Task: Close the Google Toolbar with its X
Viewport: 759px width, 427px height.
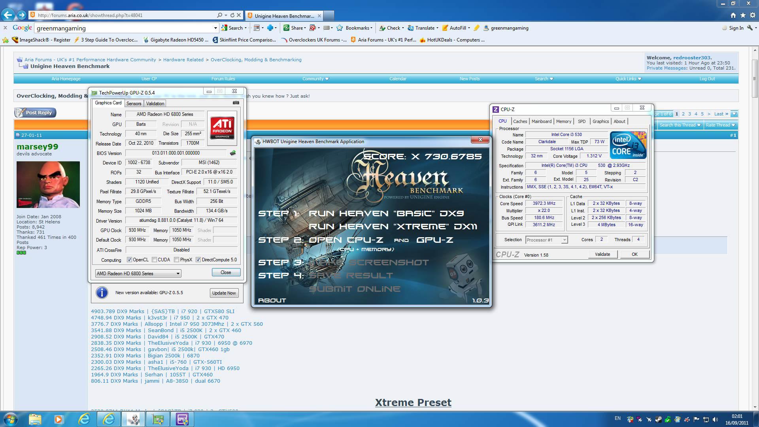Action: coord(5,28)
